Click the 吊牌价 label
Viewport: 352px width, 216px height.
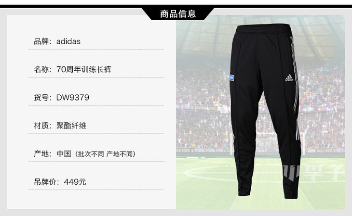point(45,182)
